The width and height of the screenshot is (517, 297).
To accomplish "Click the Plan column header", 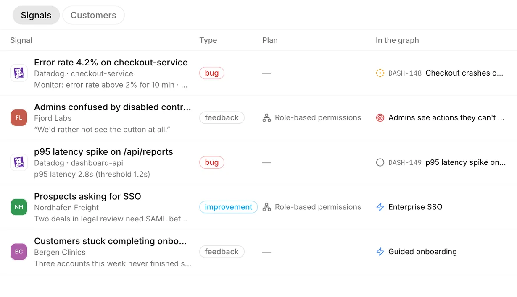I will click(x=270, y=40).
